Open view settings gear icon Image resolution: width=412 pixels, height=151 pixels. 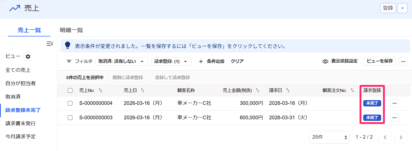[28, 56]
